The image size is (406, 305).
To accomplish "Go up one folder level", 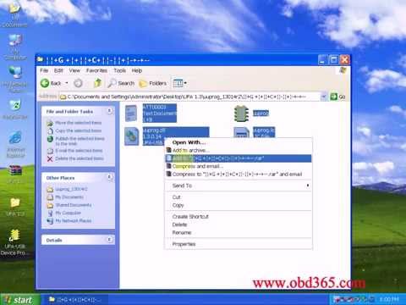I will click(97, 83).
